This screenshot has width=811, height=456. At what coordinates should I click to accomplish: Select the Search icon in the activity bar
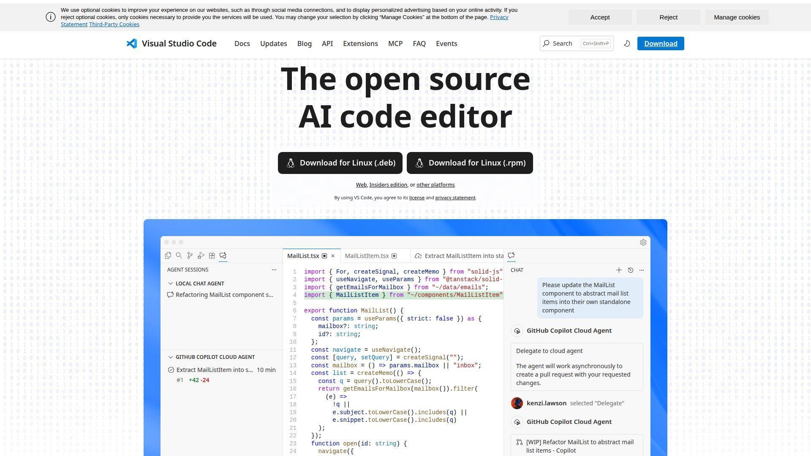pos(179,255)
